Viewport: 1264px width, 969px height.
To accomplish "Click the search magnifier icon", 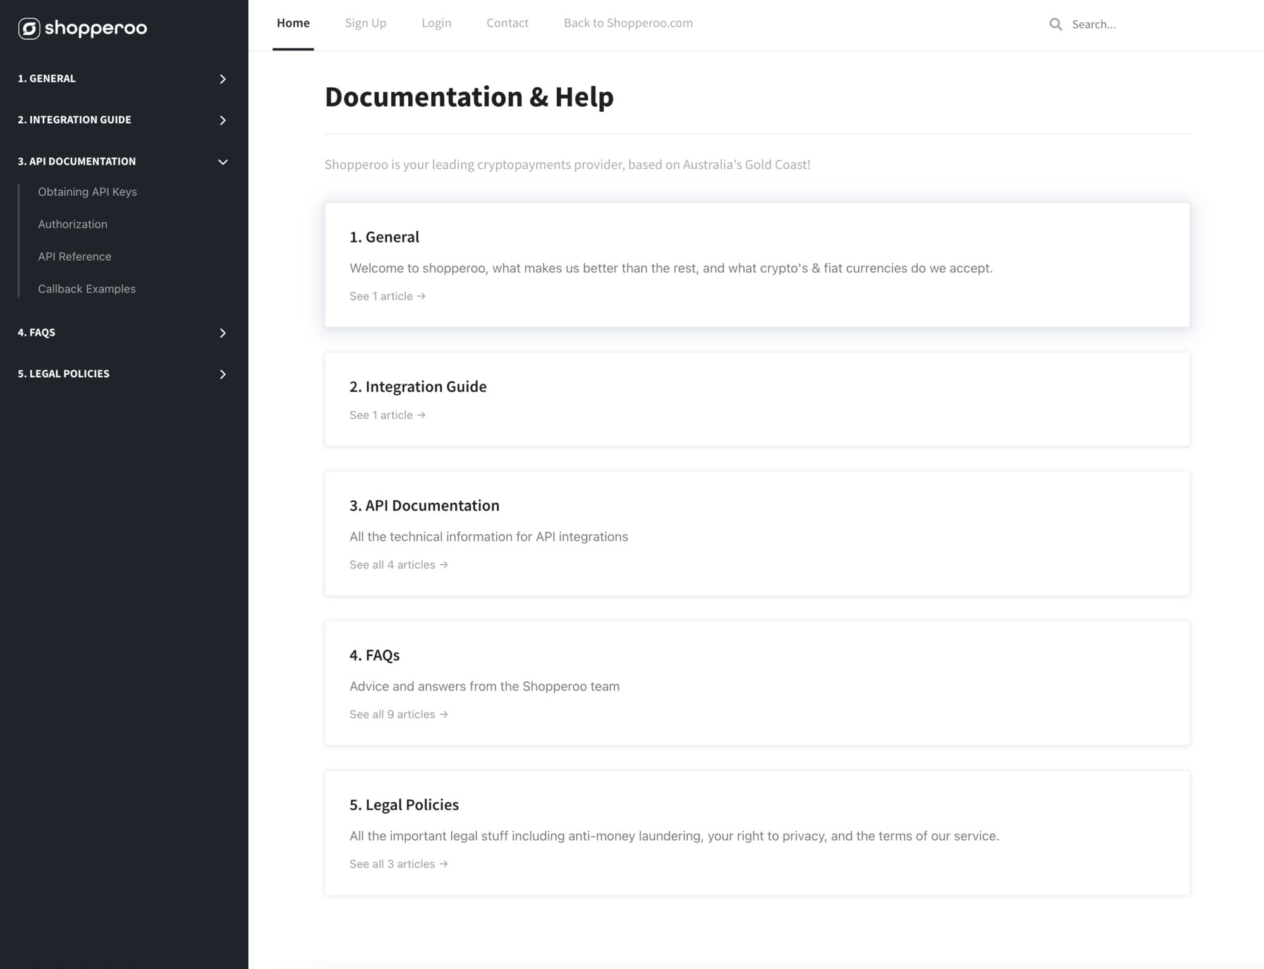I will (1055, 24).
